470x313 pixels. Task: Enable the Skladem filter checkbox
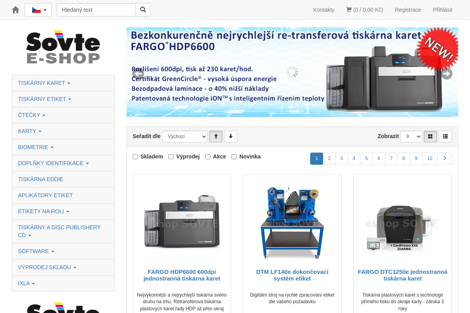(x=135, y=156)
